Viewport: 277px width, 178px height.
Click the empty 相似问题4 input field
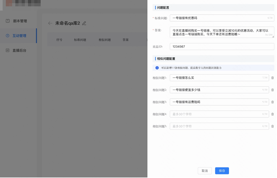pos(219,114)
